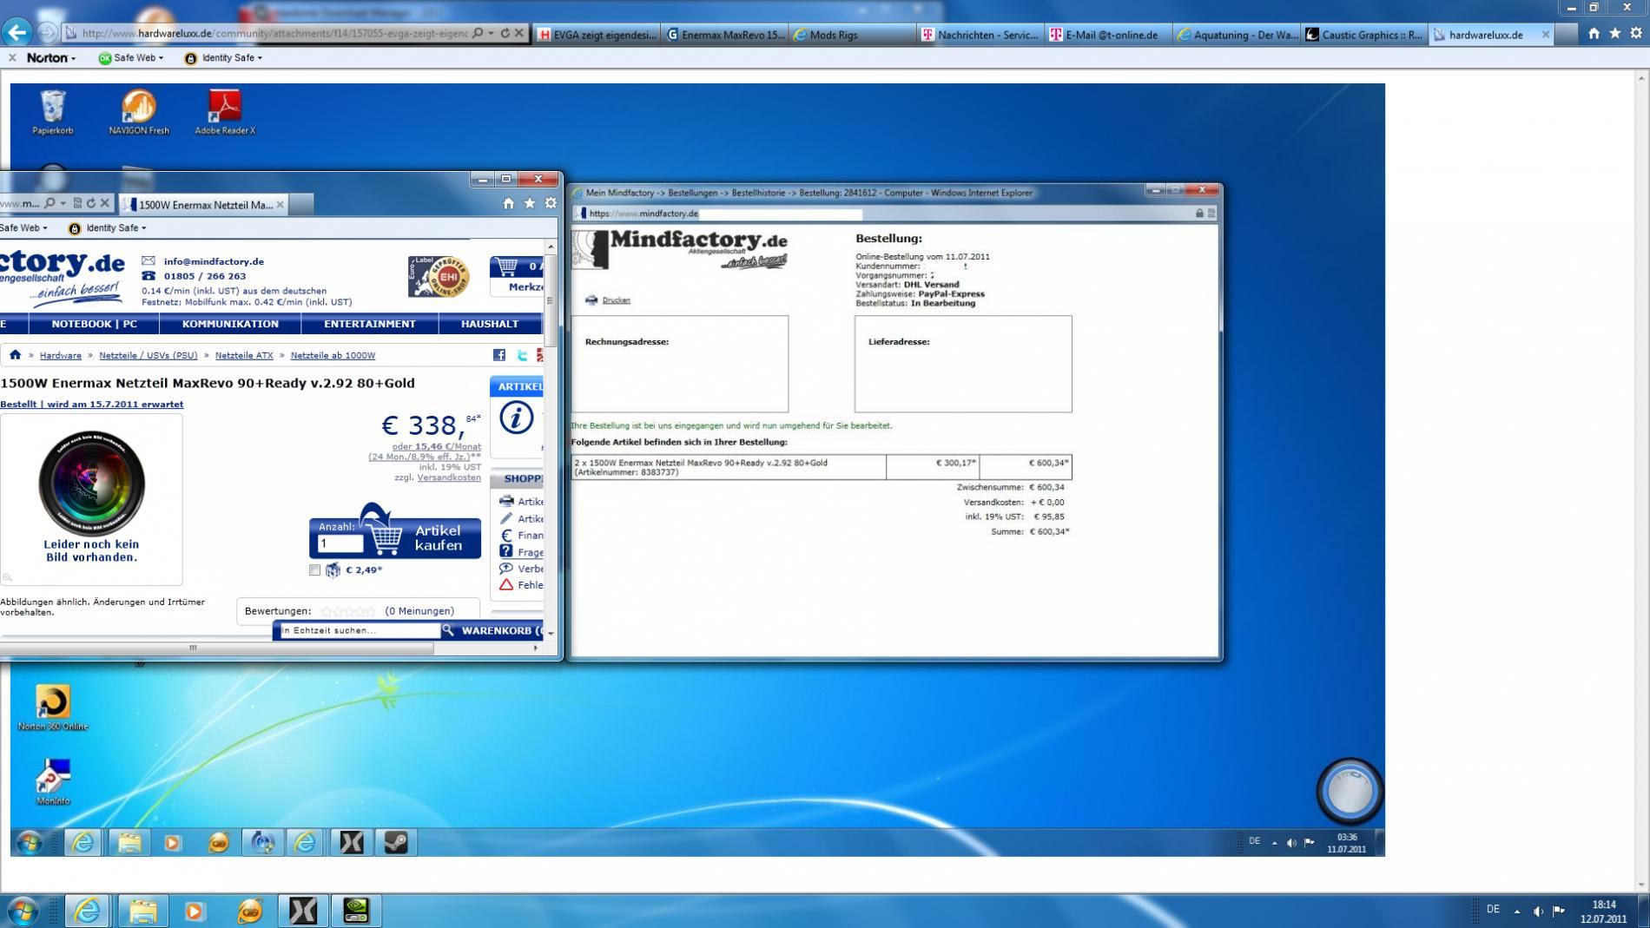The height and width of the screenshot is (928, 1650).
Task: Click the Twitter share icon on Mindfactory page
Action: pyautogui.click(x=522, y=355)
